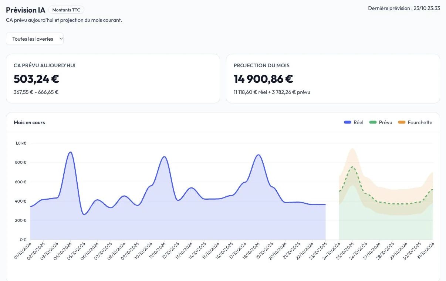Click the "CA PRÉVU AUJOURD'HUI" card title
The width and height of the screenshot is (446, 281).
[45, 65]
